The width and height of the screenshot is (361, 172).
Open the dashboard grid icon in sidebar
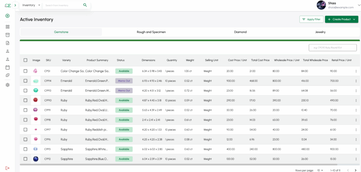(7, 27)
